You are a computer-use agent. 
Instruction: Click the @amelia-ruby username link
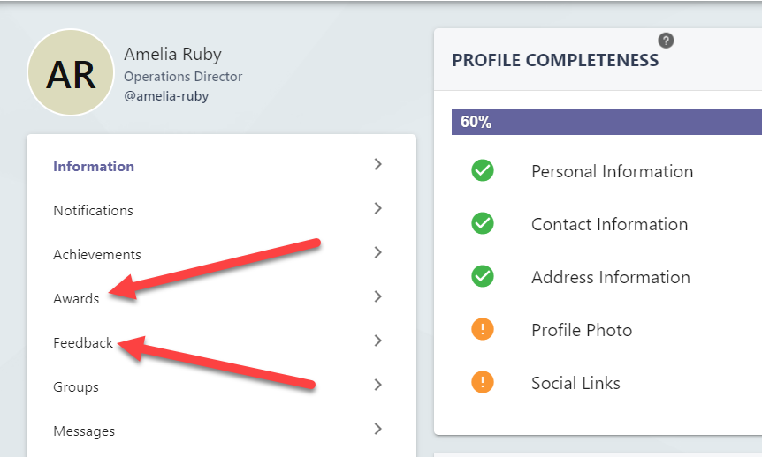(x=166, y=96)
